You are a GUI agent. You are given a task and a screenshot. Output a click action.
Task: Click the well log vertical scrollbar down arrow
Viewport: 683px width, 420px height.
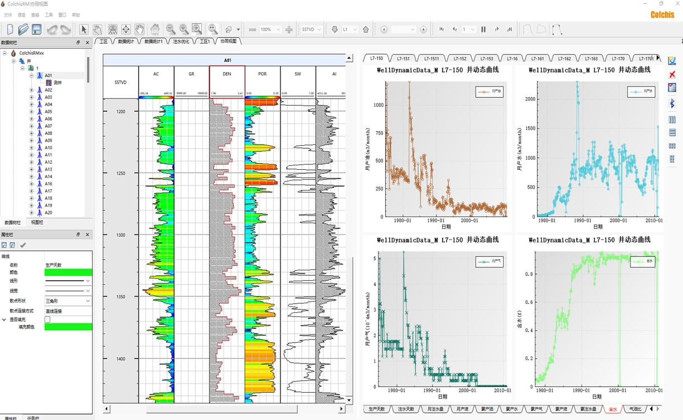point(349,400)
